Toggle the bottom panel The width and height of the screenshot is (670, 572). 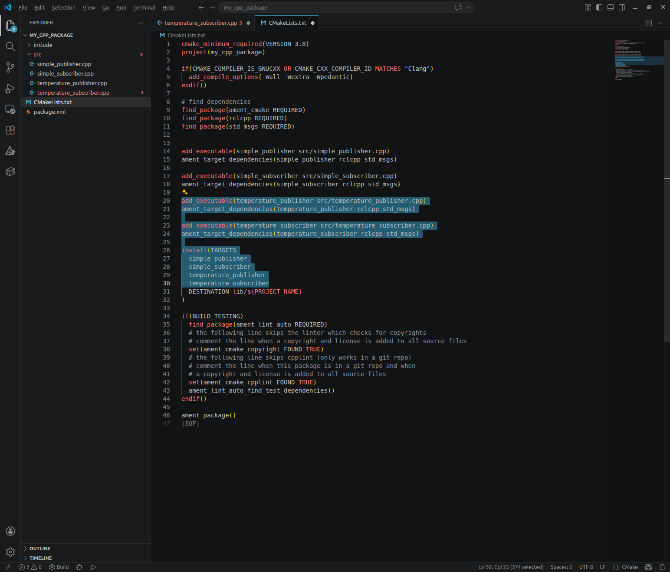point(611,7)
